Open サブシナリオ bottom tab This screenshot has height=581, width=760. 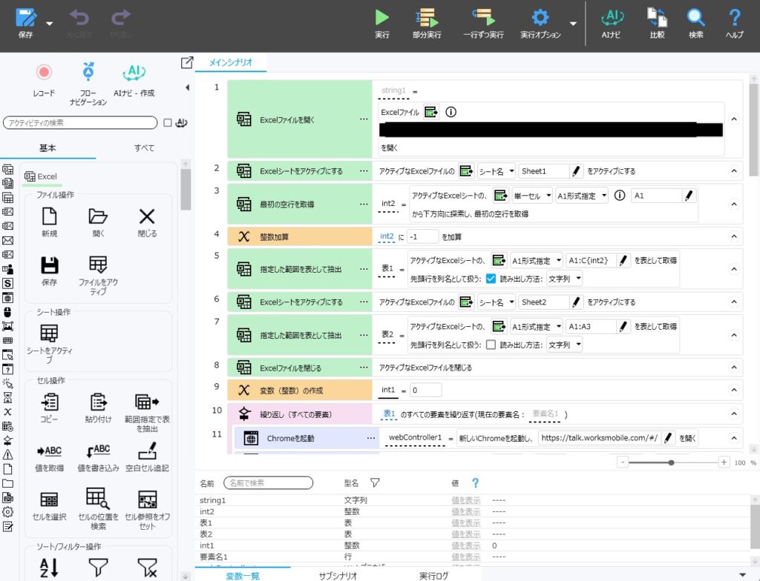[x=338, y=576]
